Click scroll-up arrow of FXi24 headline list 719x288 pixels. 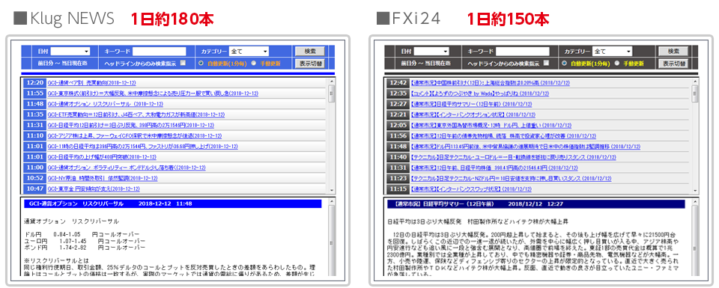(x=695, y=82)
